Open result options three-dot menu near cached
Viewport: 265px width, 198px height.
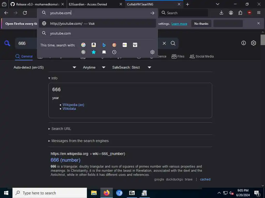196,179
